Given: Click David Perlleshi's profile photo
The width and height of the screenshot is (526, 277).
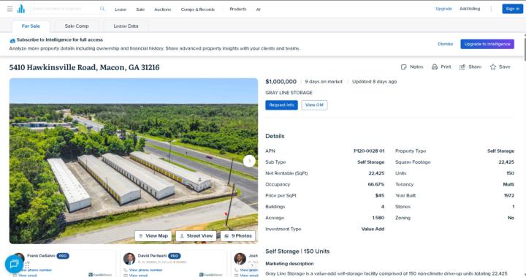Looking at the screenshot, I should click(x=129, y=259).
